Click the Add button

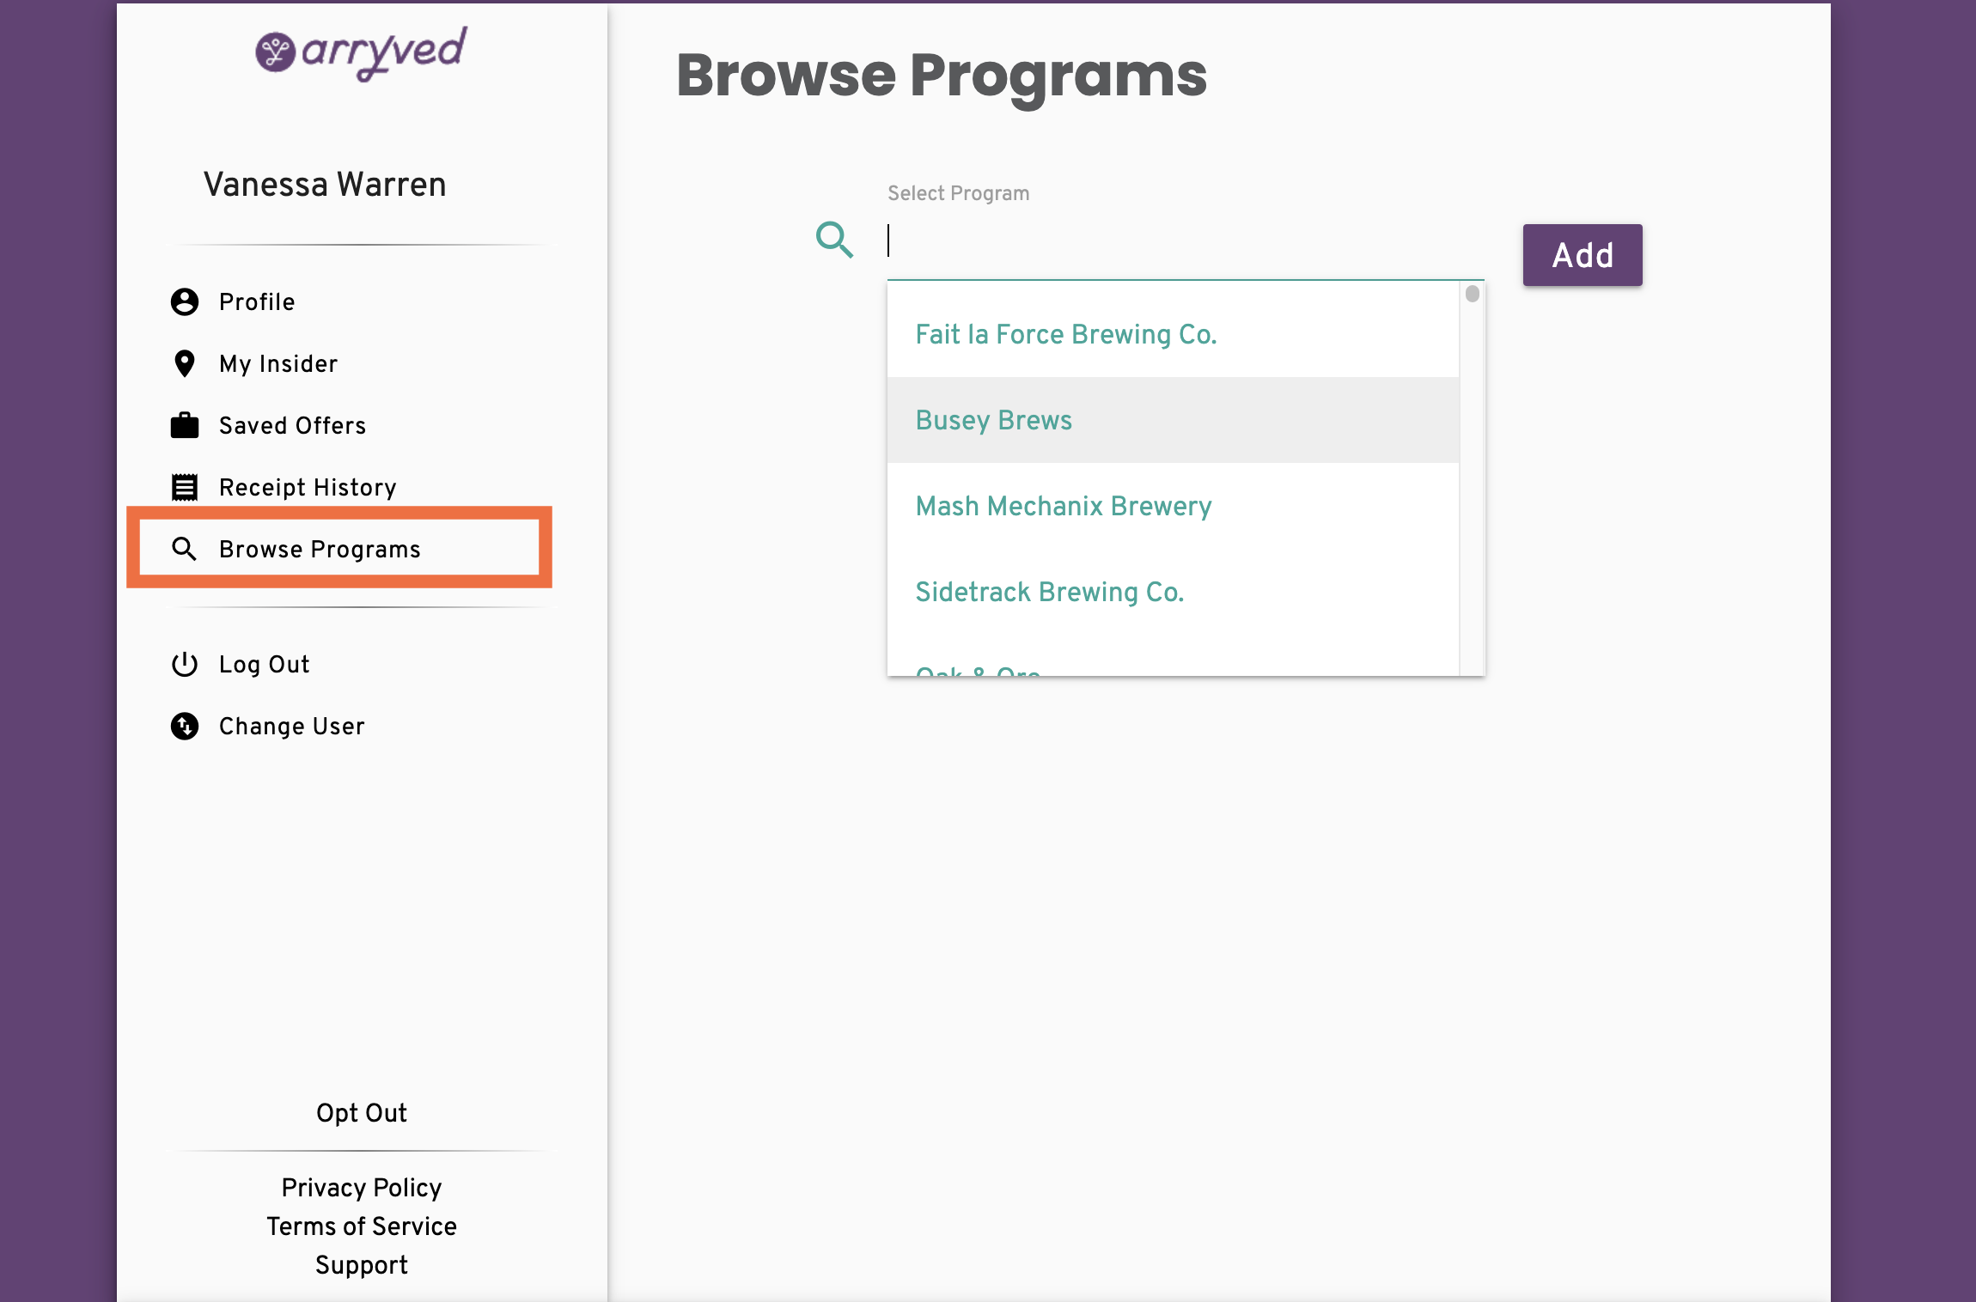(1583, 255)
